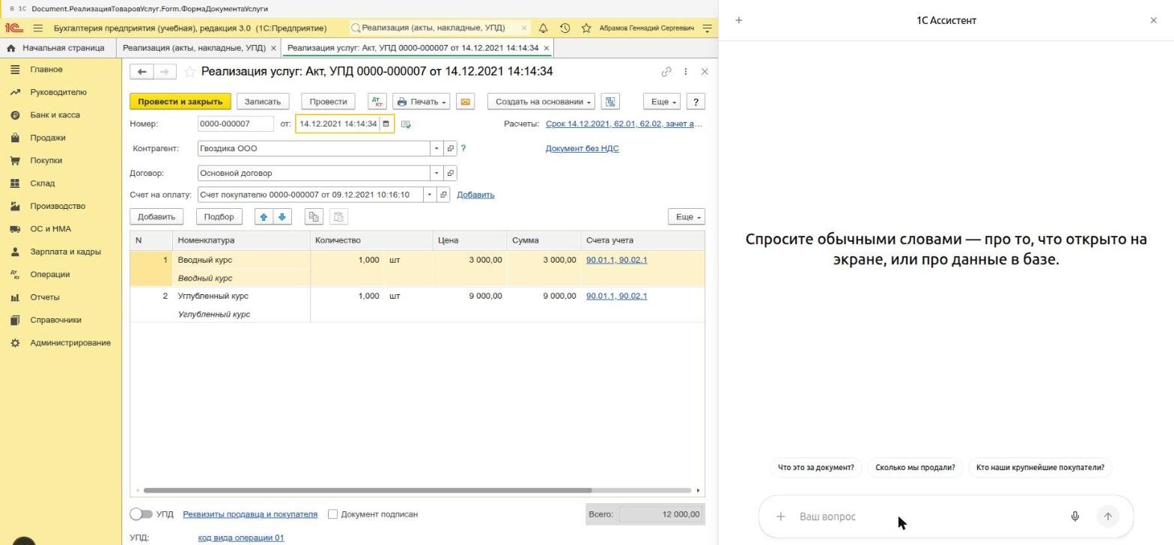
Task: Open service settings menu icon at top right
Action: point(708,28)
